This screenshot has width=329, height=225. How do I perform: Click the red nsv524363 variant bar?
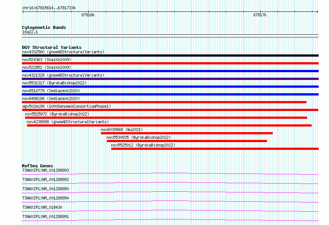[x=170, y=63]
